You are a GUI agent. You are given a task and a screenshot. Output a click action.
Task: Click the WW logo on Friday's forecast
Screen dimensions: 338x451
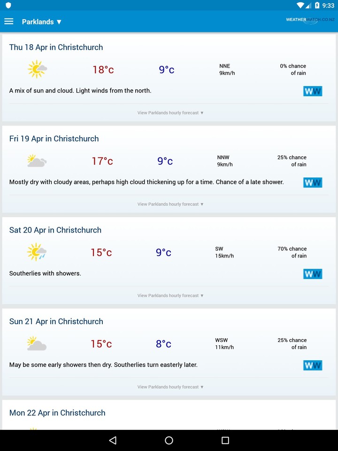click(x=313, y=182)
